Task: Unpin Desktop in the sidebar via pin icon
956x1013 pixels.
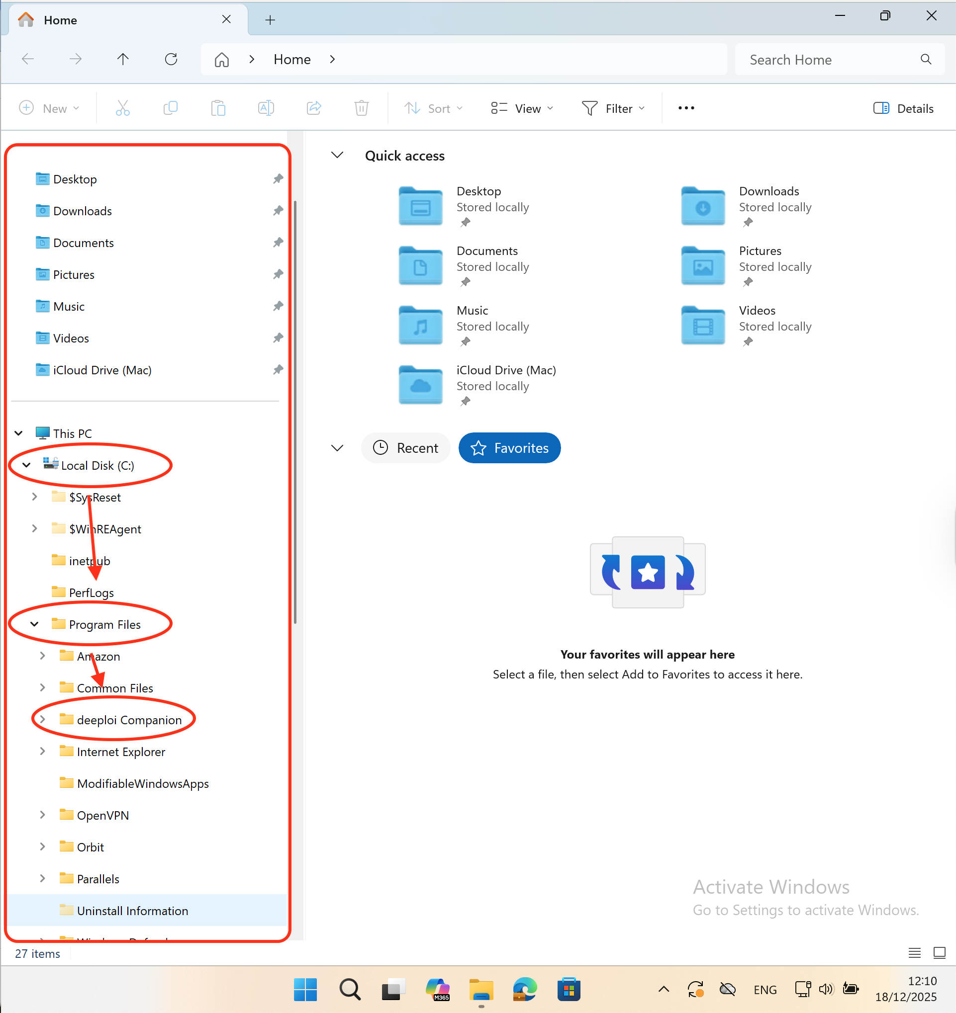Action: 278,179
